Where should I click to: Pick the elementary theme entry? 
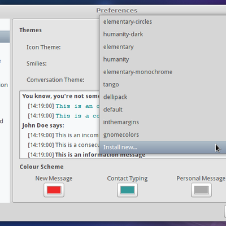click(163, 47)
